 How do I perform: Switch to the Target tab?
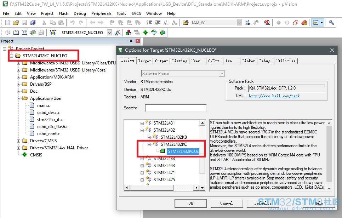[x=144, y=61]
